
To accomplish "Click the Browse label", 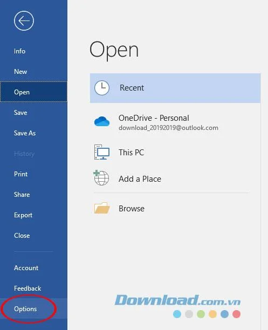I will tap(132, 209).
